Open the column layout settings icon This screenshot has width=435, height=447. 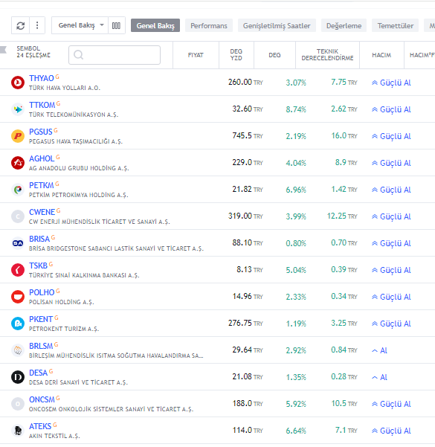pyautogui.click(x=116, y=25)
